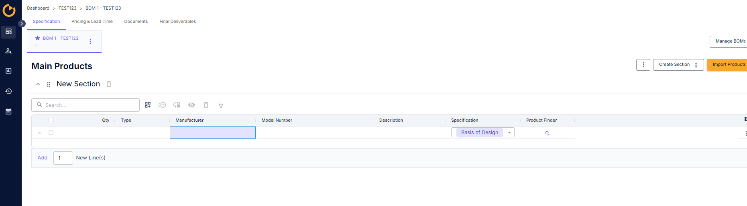Click the Product Finder magnifier icon

coord(547,133)
